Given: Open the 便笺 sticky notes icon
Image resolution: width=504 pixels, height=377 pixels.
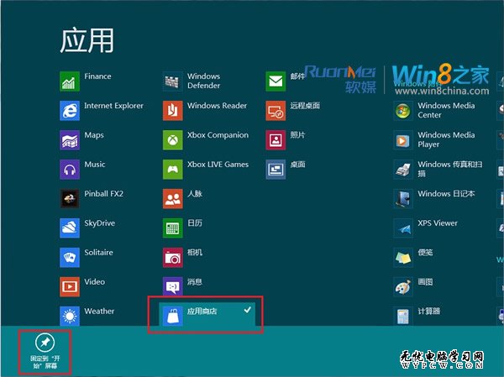Looking at the screenshot, I should pyautogui.click(x=403, y=258).
